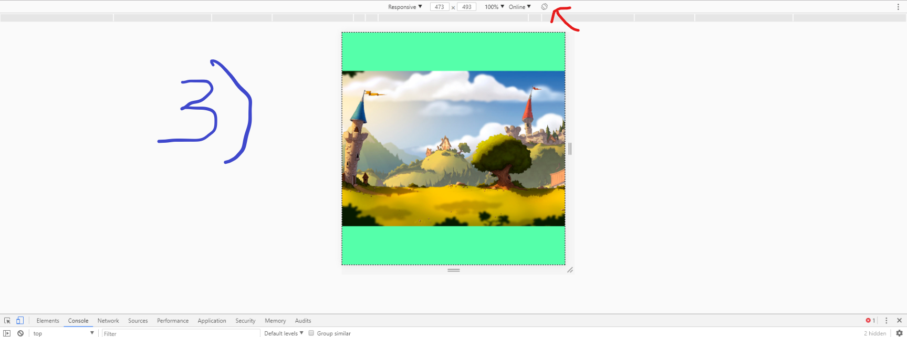Screen dimensions: 907x337
Task: Switch to the Application tab
Action: coord(212,321)
